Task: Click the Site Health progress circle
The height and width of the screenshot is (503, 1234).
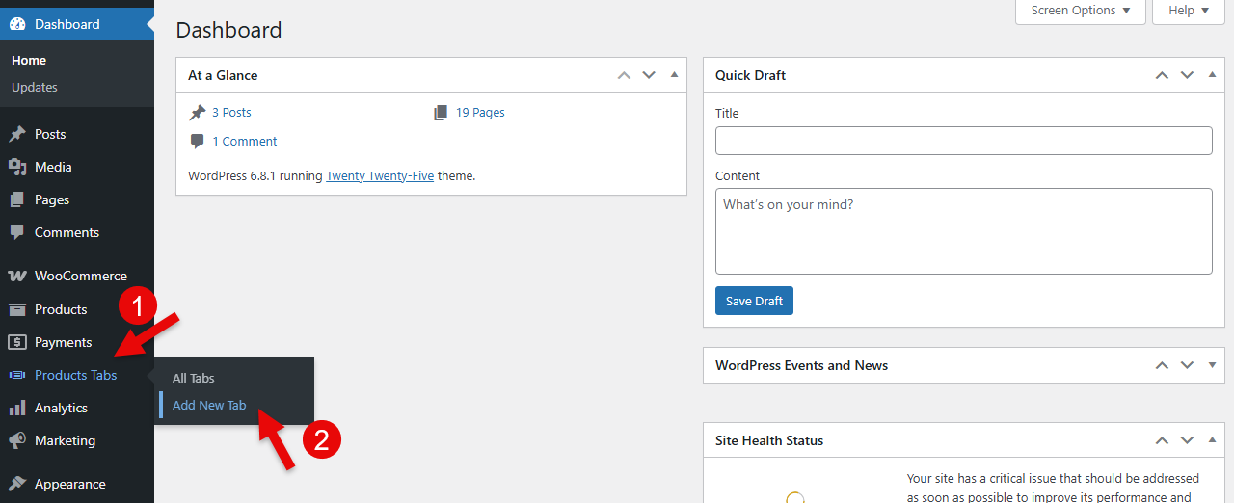Action: click(x=795, y=497)
